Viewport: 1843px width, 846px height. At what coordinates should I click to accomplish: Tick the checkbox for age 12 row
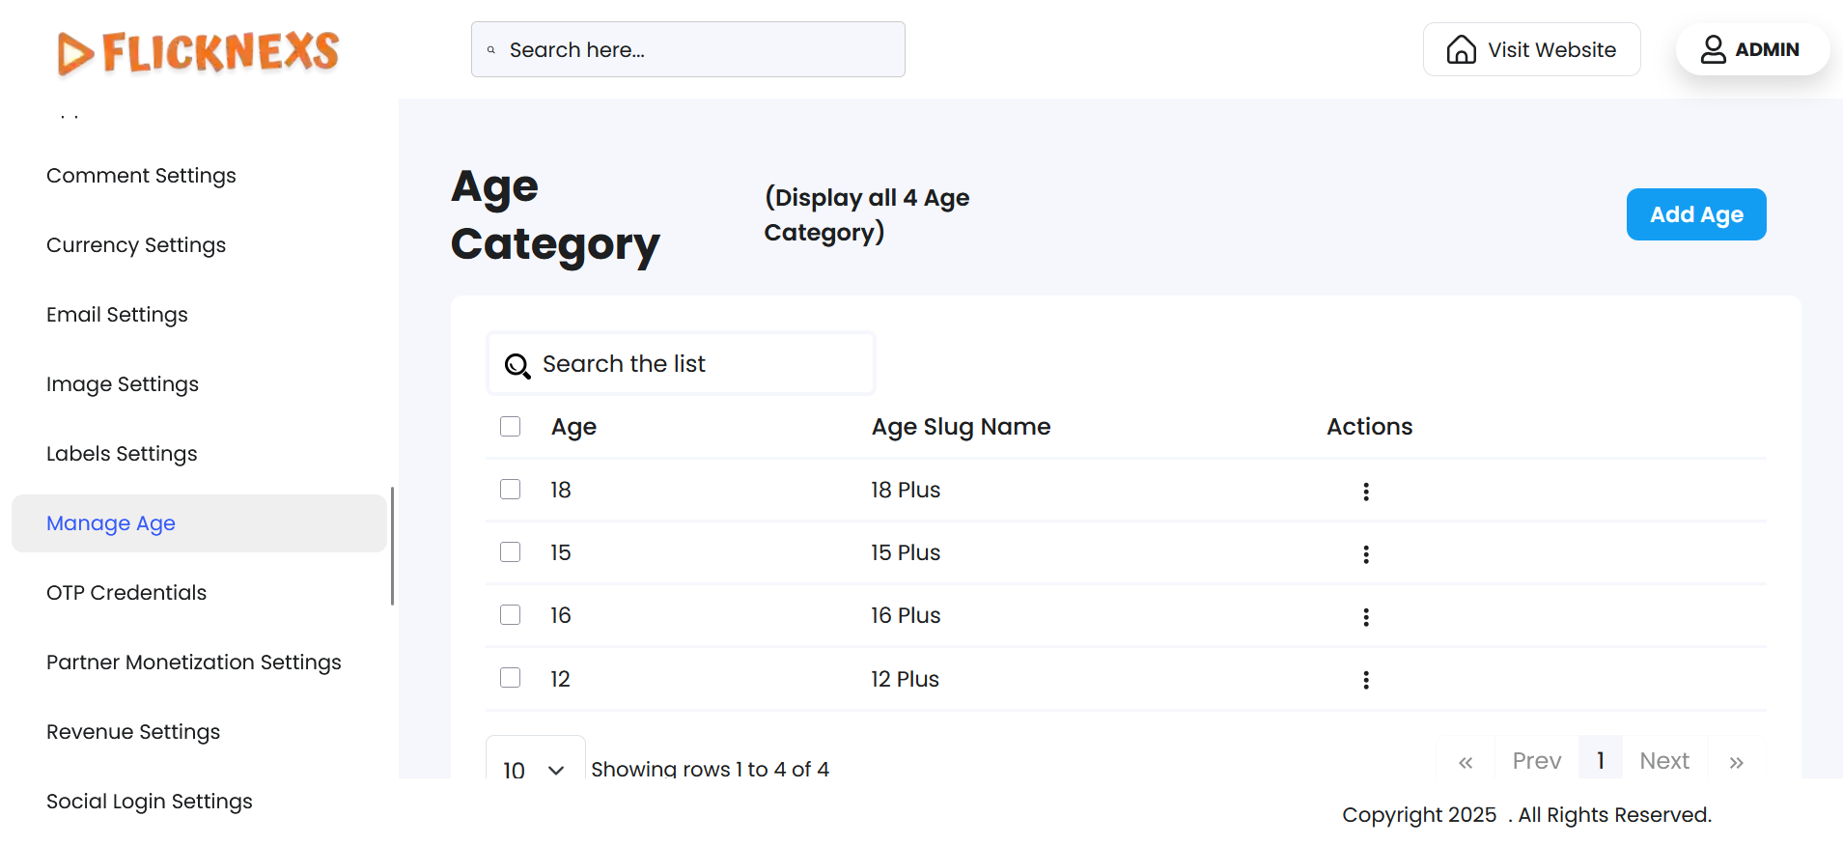click(x=511, y=678)
